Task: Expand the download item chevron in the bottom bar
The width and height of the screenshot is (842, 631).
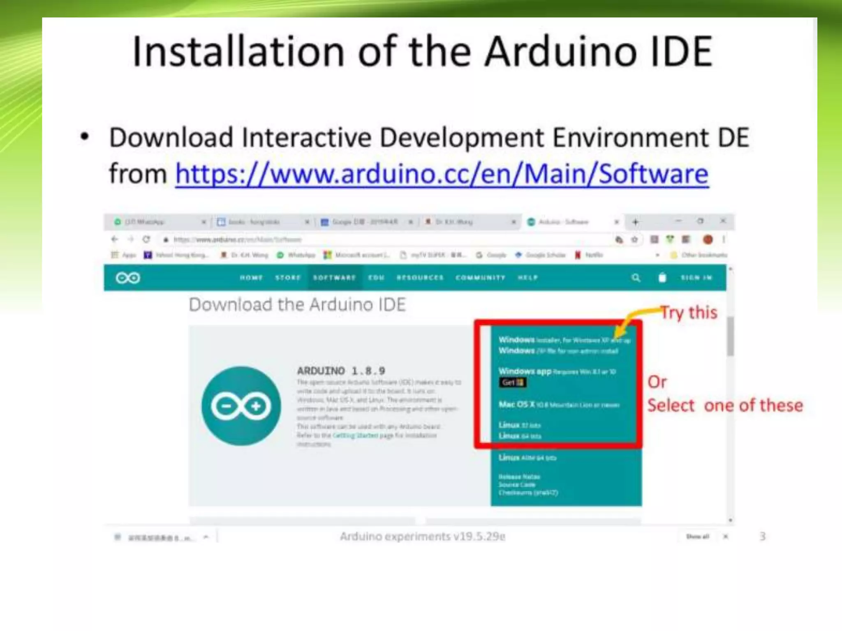Action: pyautogui.click(x=206, y=537)
